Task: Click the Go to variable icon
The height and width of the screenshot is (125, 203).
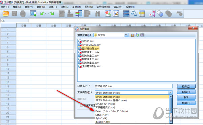Action: (70, 13)
